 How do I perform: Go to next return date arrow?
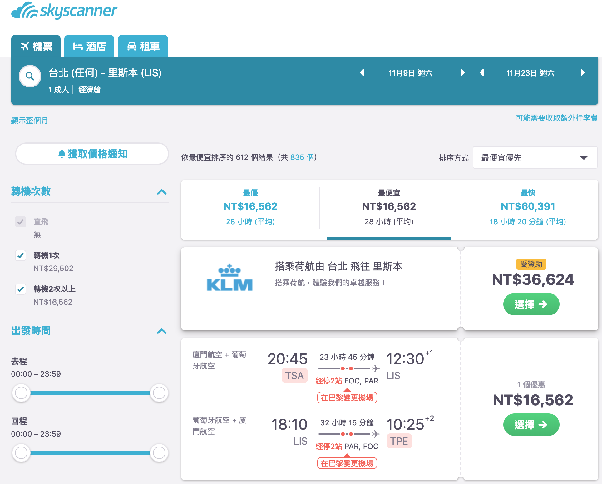583,73
